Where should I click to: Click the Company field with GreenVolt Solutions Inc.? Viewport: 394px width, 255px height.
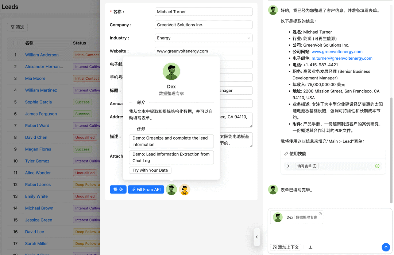[204, 25]
